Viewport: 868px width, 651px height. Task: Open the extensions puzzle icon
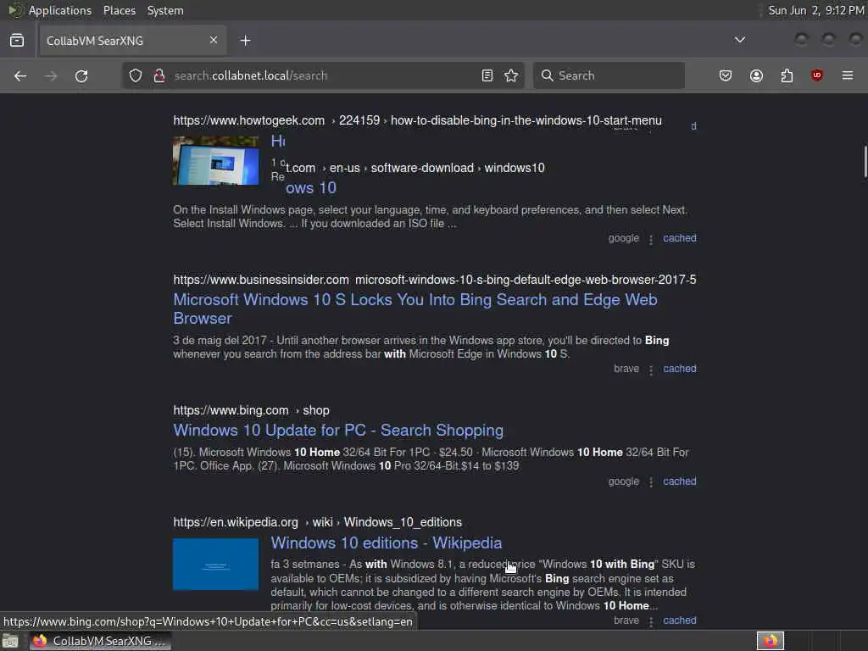click(x=787, y=75)
